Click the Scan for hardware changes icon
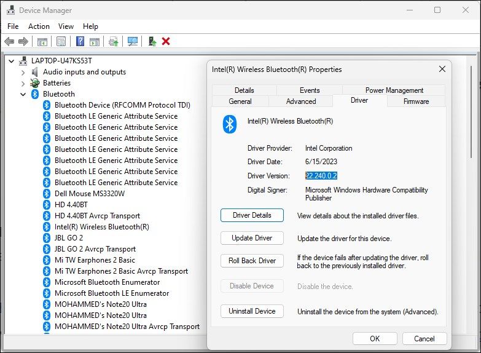 [132, 41]
